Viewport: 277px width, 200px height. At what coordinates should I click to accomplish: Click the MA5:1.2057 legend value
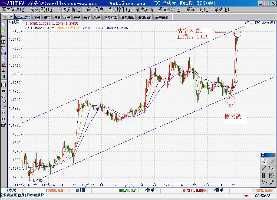coord(45,28)
